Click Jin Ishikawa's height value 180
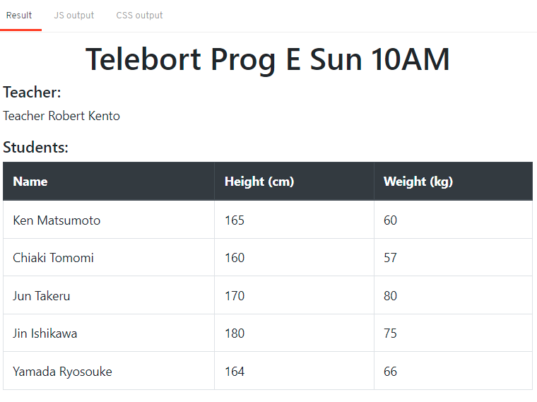Screen dimensions: 537x402 235,333
